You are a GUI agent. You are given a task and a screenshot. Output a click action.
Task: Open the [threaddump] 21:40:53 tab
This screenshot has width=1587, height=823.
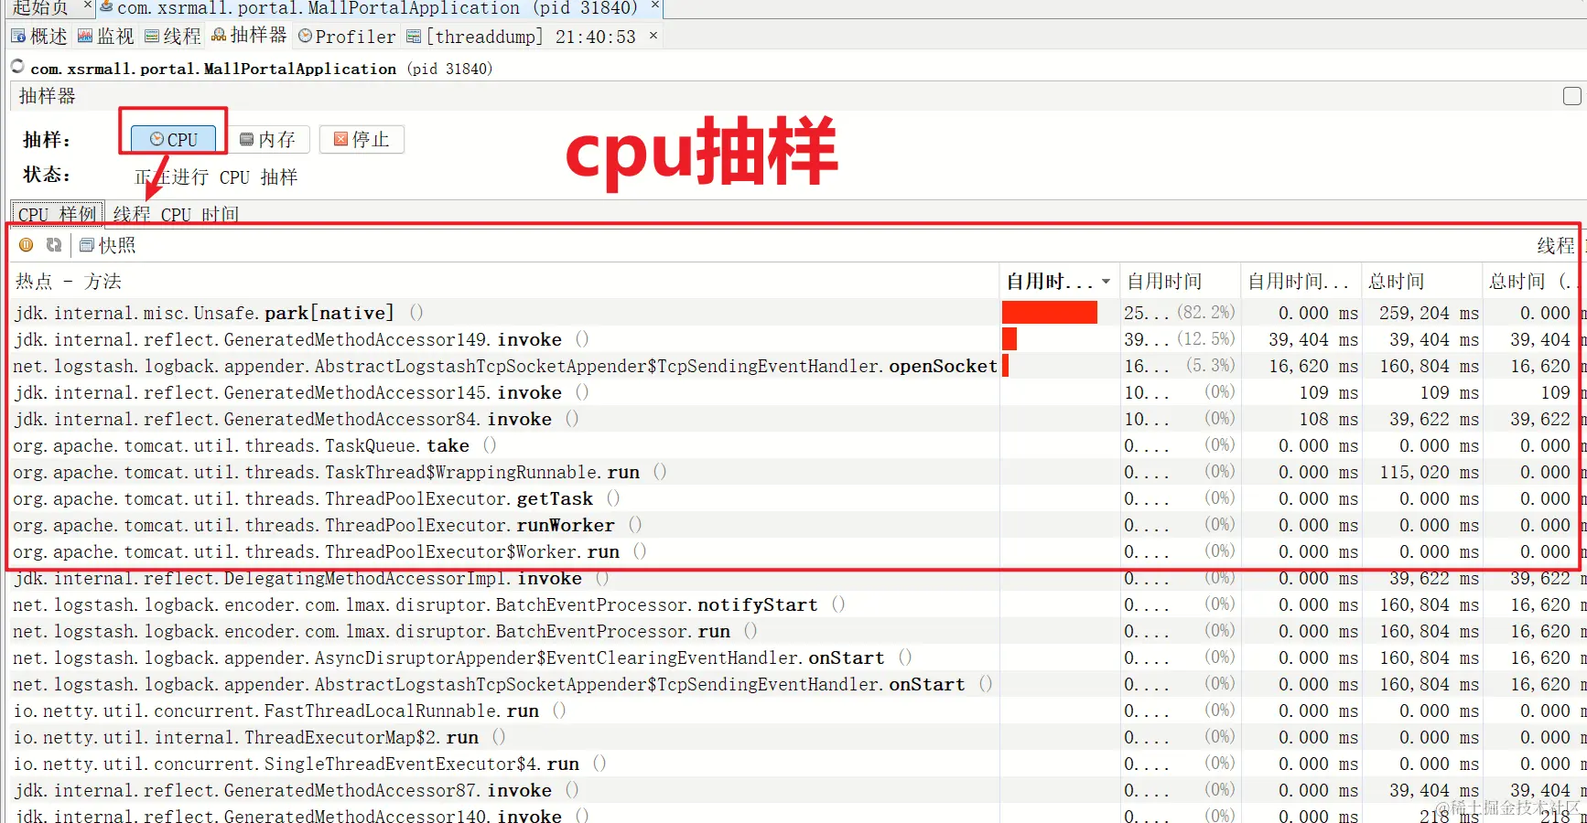pyautogui.click(x=521, y=37)
